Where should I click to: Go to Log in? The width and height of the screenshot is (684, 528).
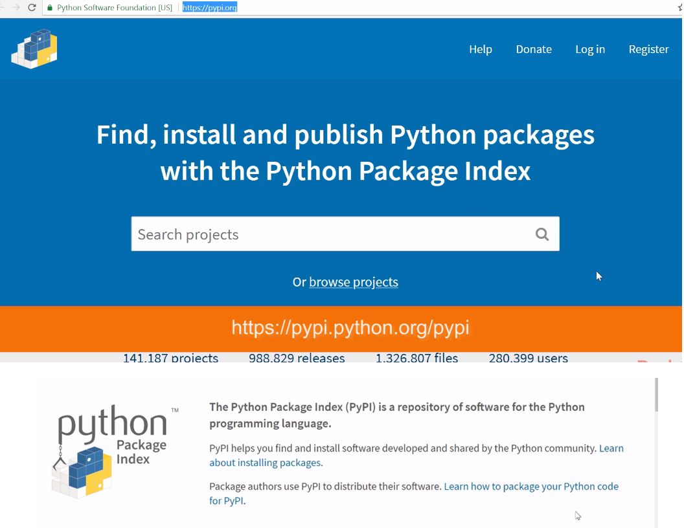pos(590,49)
